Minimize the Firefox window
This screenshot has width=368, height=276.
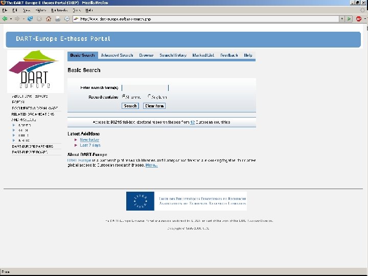pos(352,3)
